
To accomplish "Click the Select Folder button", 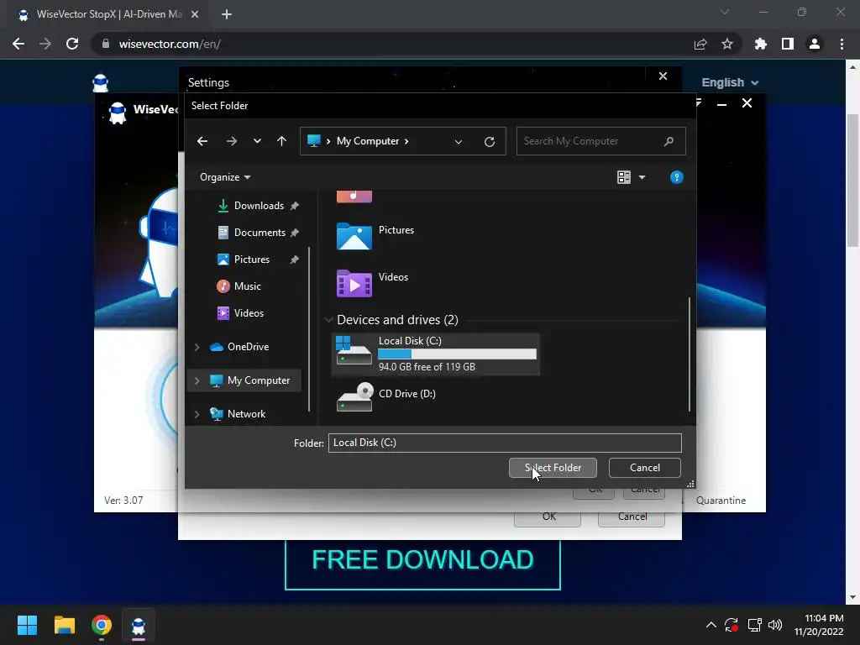I will tap(553, 468).
